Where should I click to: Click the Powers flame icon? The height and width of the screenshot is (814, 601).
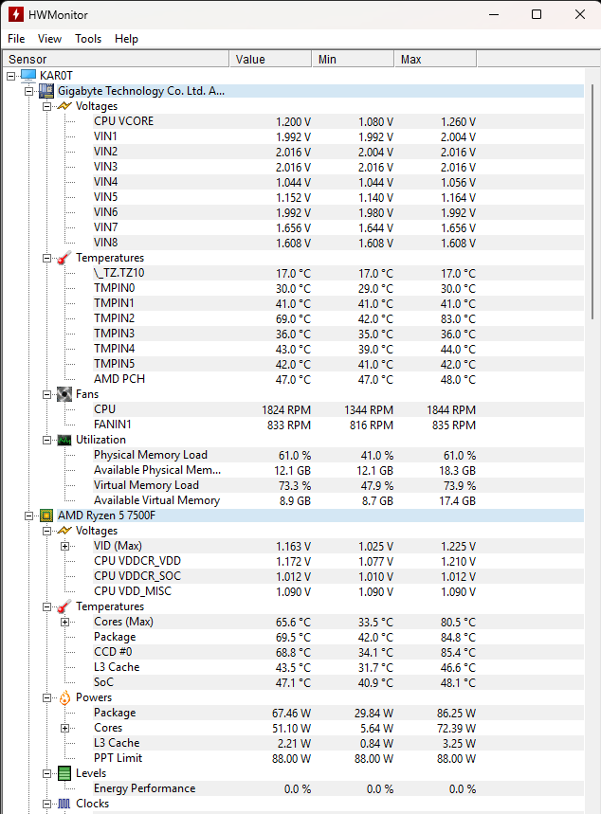64,697
